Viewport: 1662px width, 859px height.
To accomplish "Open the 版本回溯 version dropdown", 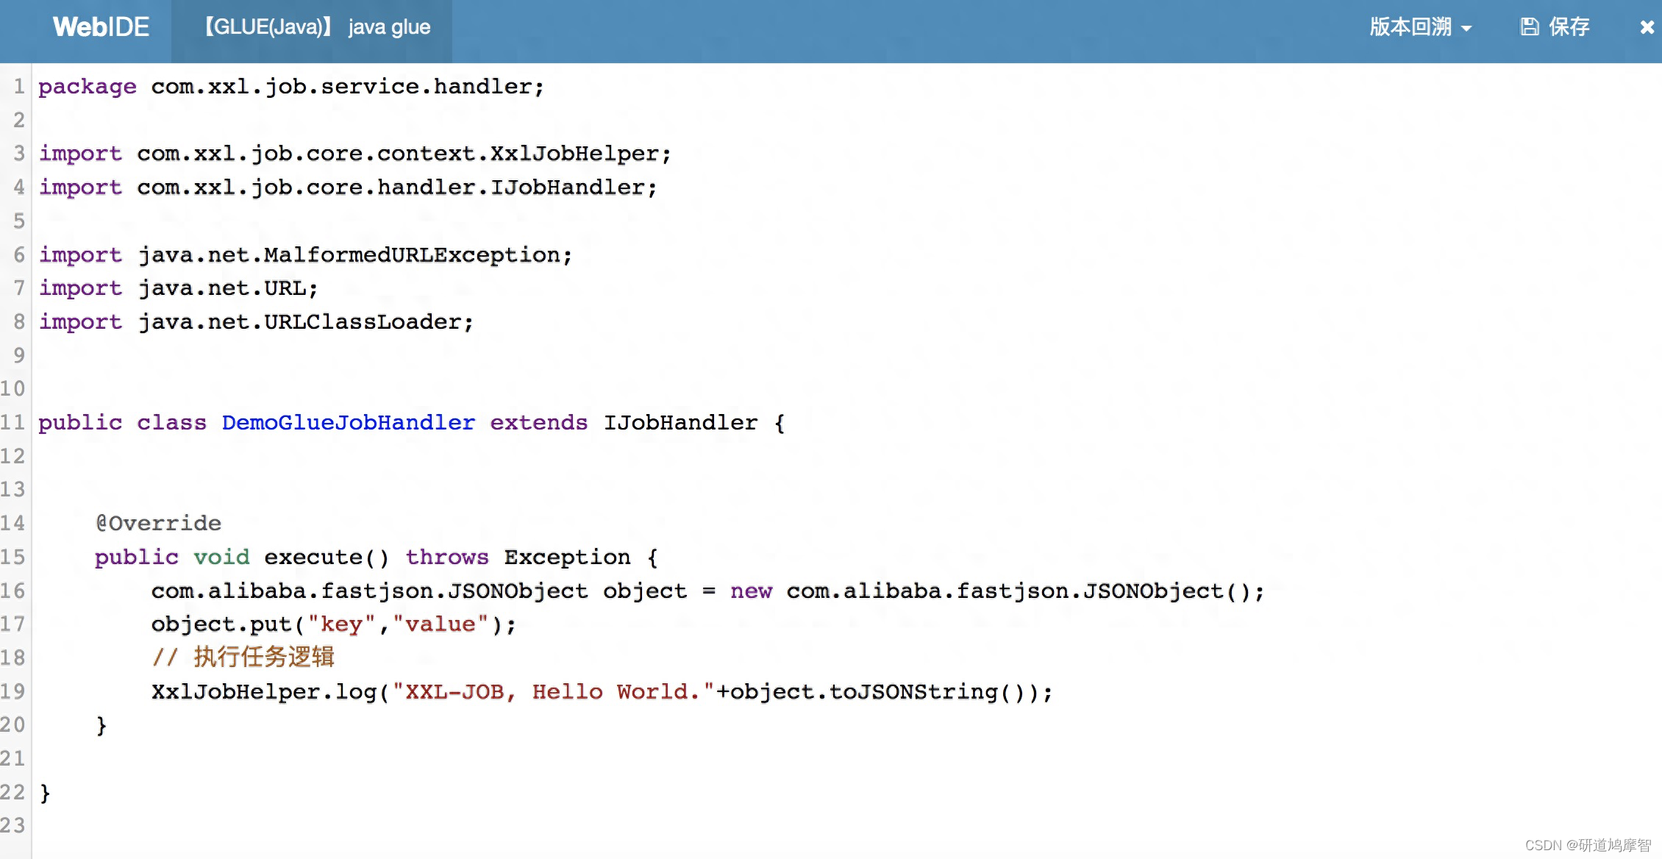I will click(x=1410, y=27).
